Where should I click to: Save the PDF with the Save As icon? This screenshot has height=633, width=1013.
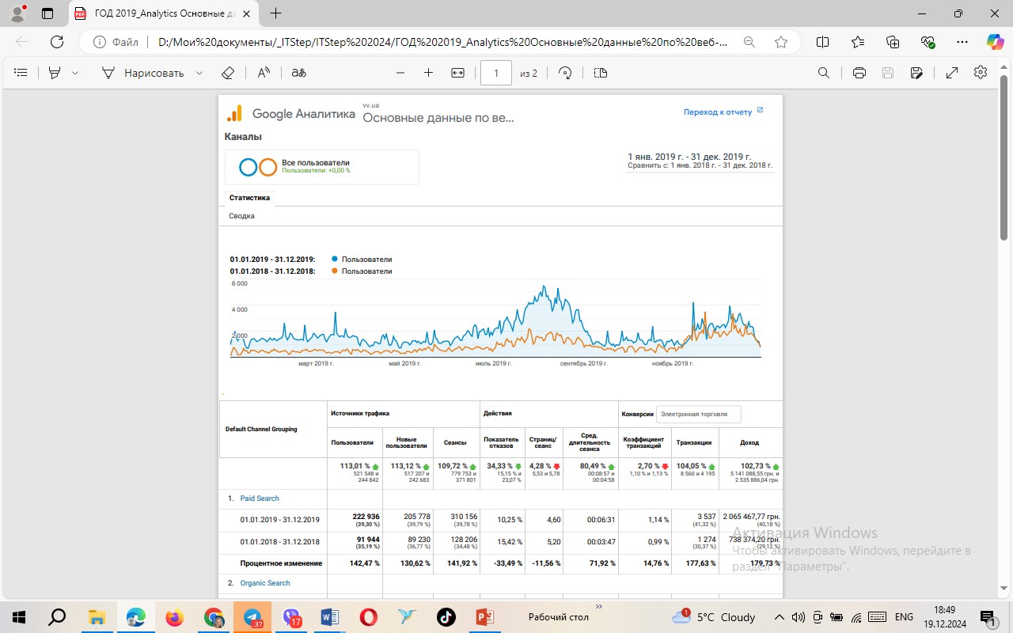[916, 73]
